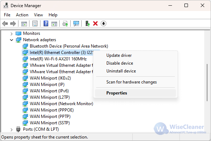Select WAN Miniport (IPv6) text
Viewport: 211px width, 141px height.
coord(49,91)
